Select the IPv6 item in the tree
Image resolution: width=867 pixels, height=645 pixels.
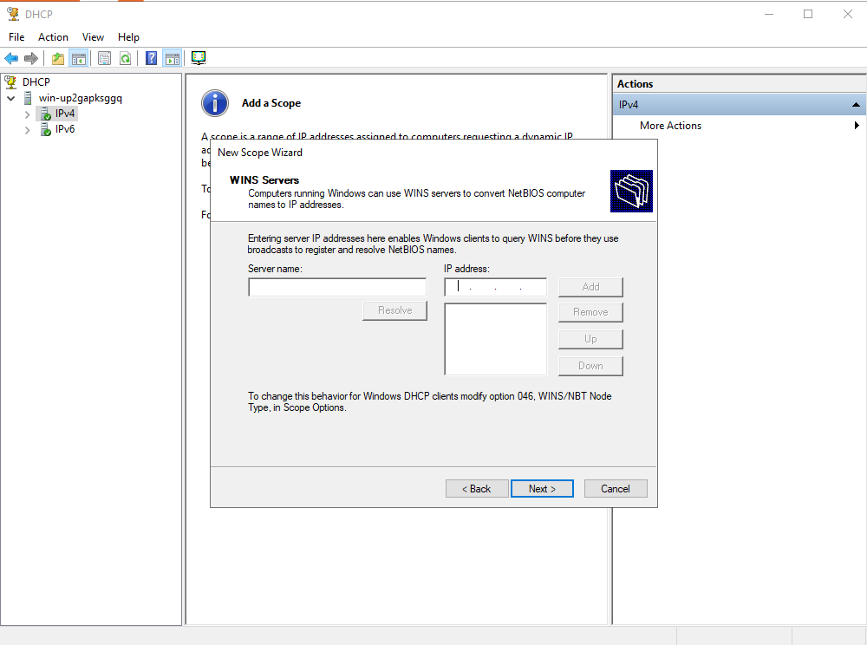[65, 129]
